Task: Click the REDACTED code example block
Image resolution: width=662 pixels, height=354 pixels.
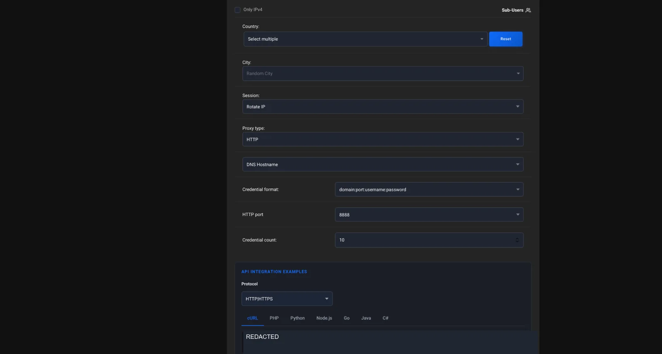Action: click(x=391, y=342)
